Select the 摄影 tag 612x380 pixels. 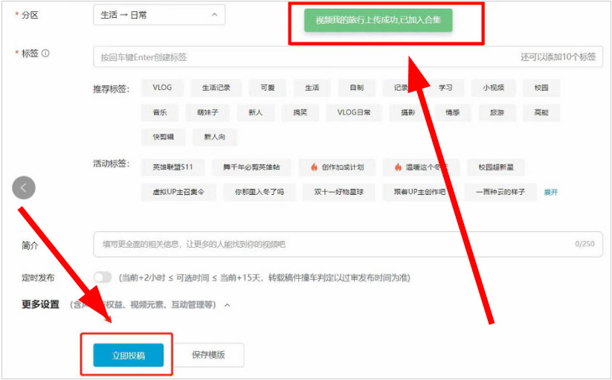408,112
